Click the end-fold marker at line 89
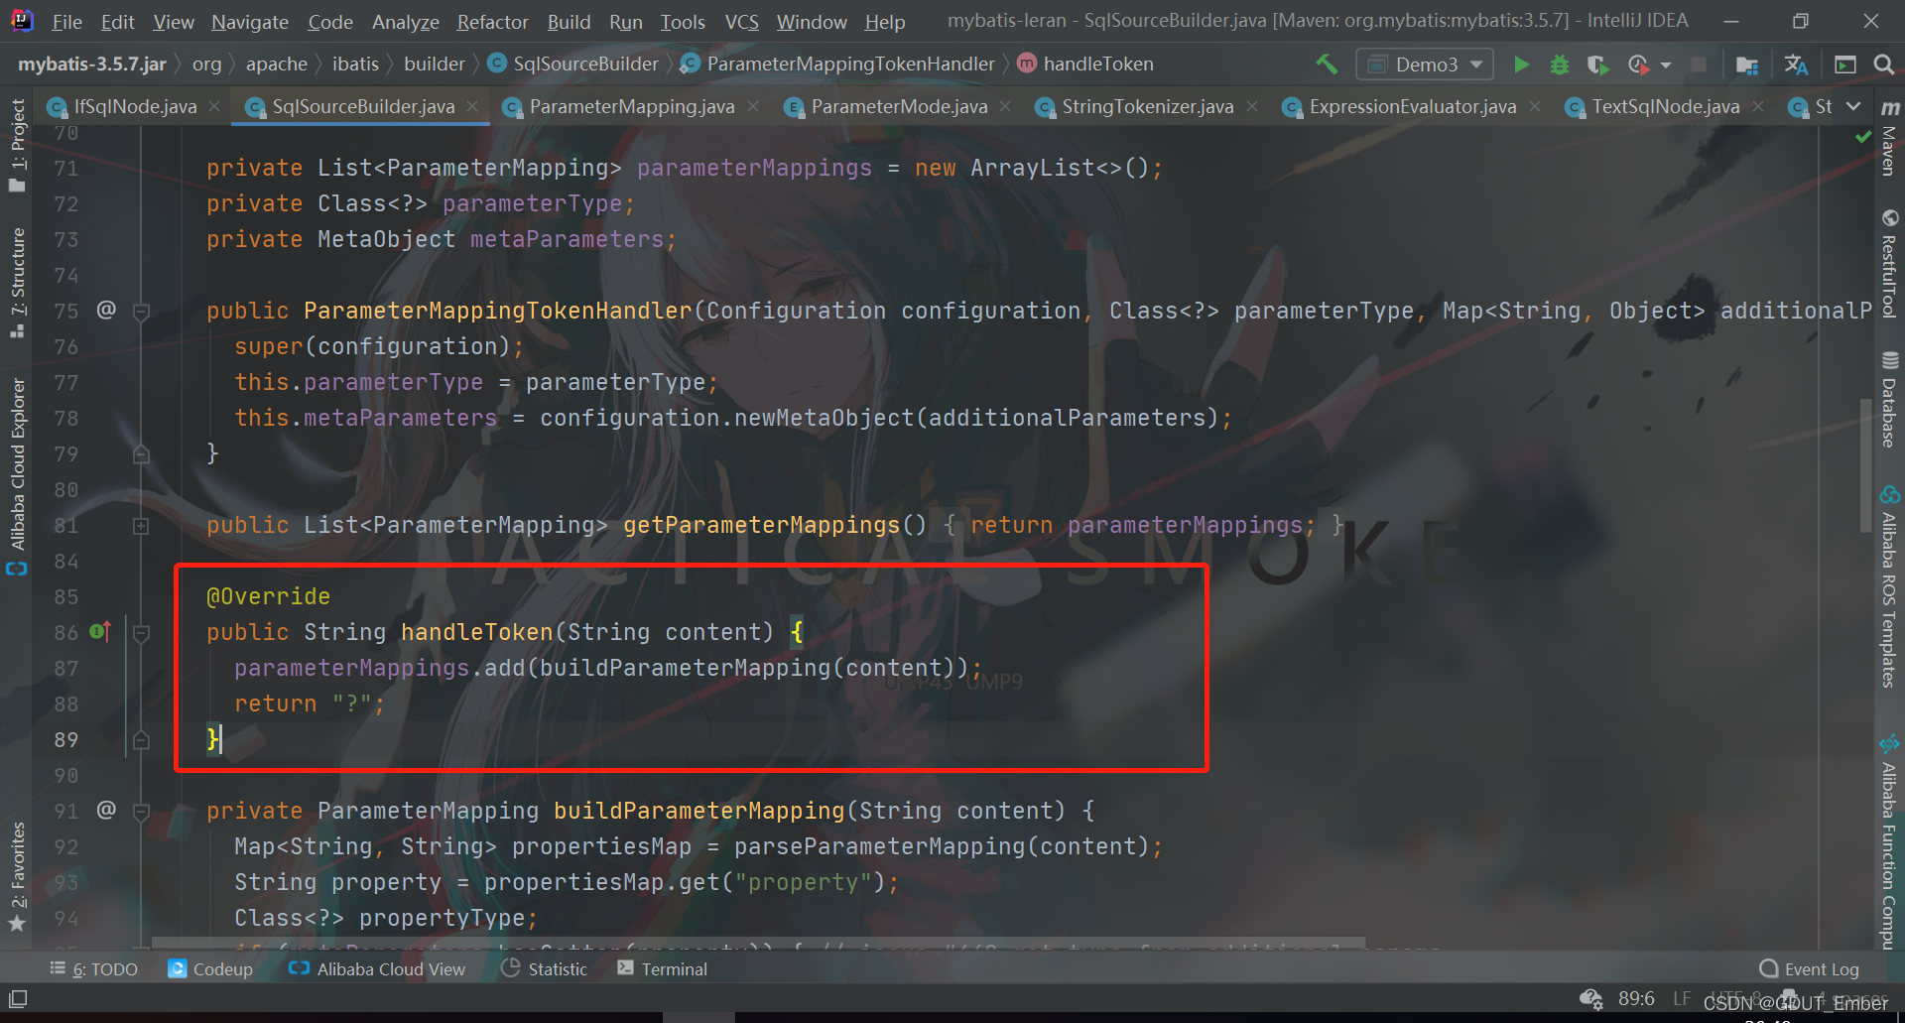The height and width of the screenshot is (1023, 1905). 141,740
